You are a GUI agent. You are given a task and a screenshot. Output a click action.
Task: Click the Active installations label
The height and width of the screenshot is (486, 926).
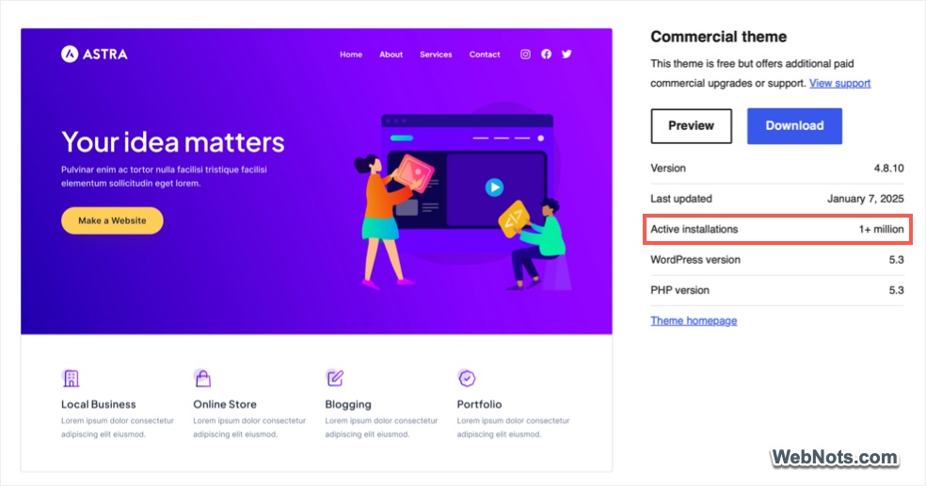tap(694, 230)
